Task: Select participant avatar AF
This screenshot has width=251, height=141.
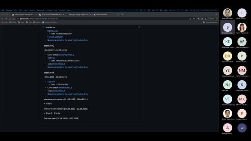Action: tap(242, 42)
